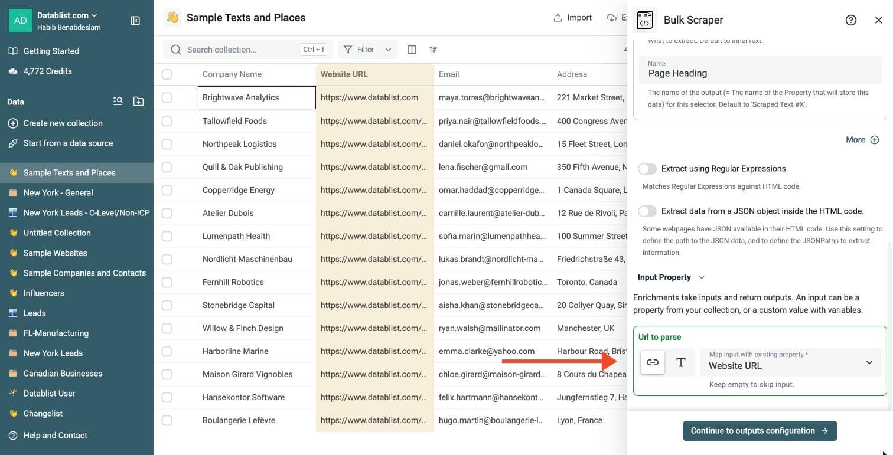Check the Brightwave Analytics row checkbox
Screen dimensions: 893x455
click(167, 97)
